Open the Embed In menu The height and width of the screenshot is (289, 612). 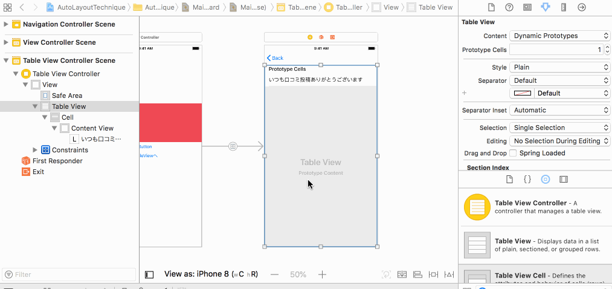pos(402,274)
